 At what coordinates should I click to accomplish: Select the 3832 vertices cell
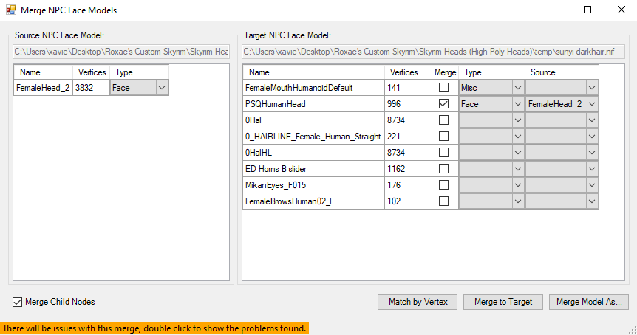(x=92, y=88)
